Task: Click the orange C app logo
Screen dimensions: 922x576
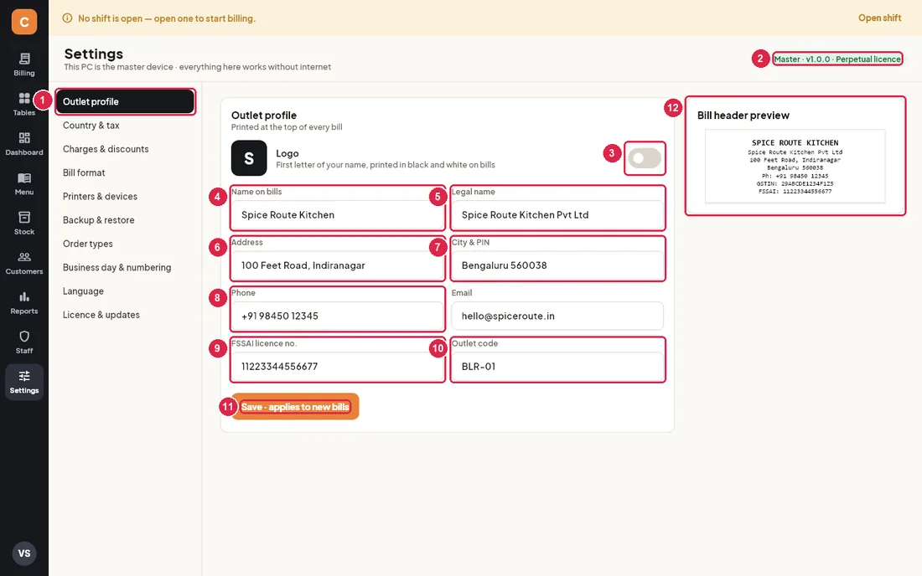Action: pos(24,22)
